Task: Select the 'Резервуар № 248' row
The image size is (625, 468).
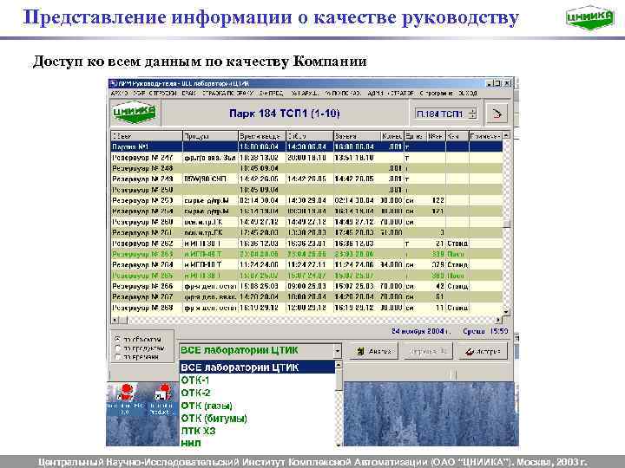Action: 306,168
